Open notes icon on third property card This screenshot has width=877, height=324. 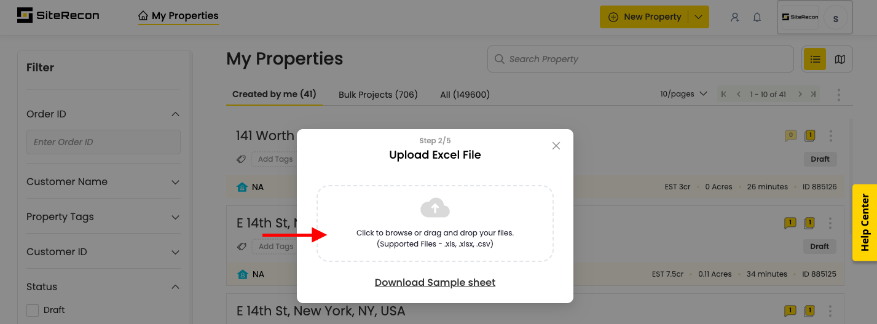810,311
